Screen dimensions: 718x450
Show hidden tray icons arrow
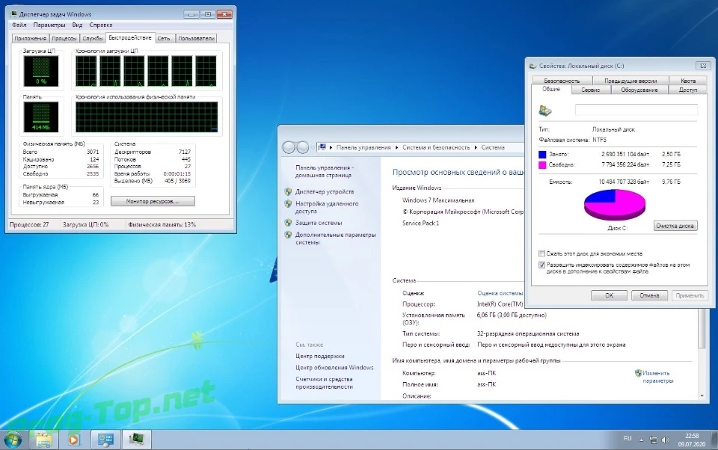pyautogui.click(x=641, y=440)
